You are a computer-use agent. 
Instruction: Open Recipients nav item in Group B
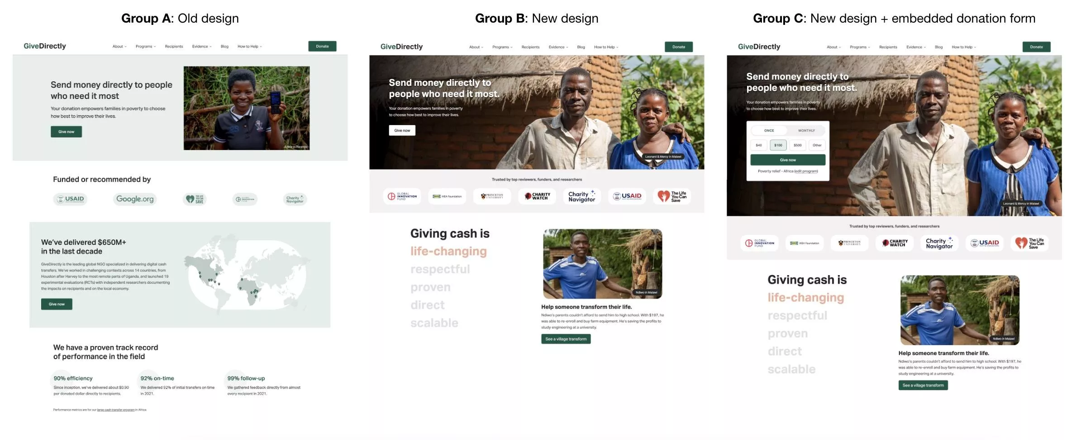[530, 47]
